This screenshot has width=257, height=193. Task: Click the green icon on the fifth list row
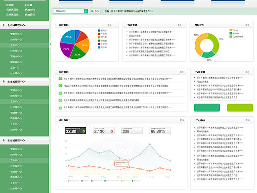(x=60, y=108)
